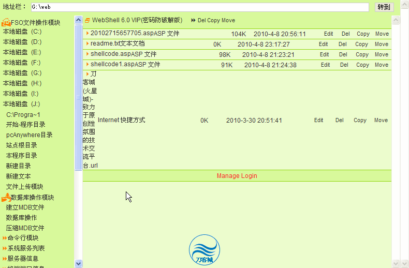The image size is (409, 268).
Task: Edit the Internet shortcut .url file
Action: click(x=318, y=120)
